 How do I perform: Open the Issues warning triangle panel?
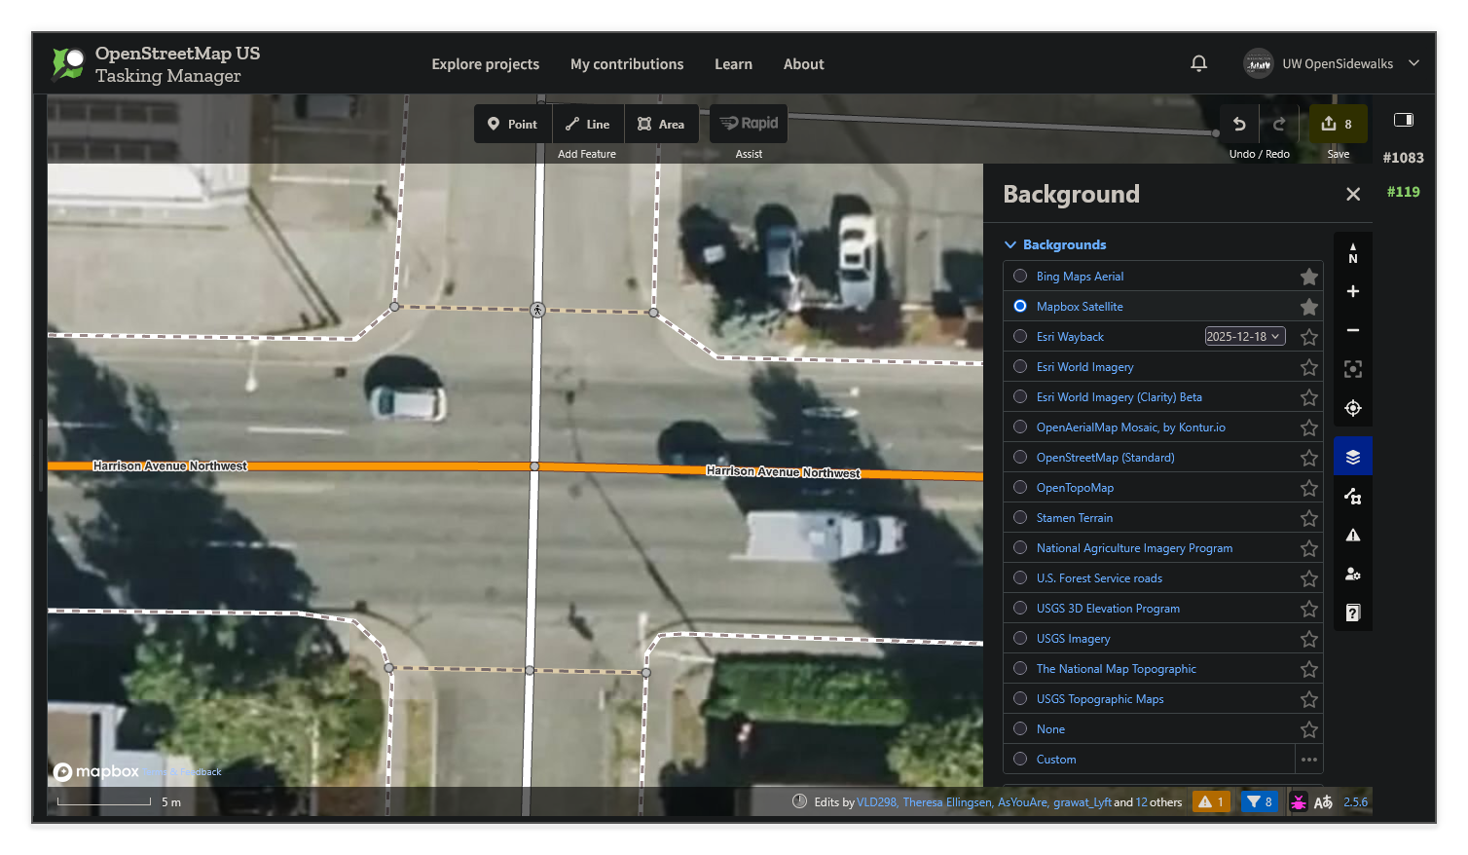click(1352, 534)
